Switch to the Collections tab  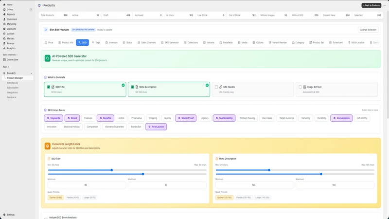[x=191, y=42]
